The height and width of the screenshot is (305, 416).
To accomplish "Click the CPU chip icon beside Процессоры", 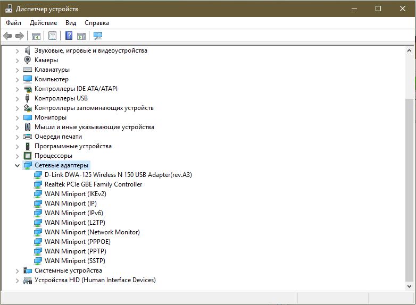I will coord(27,156).
